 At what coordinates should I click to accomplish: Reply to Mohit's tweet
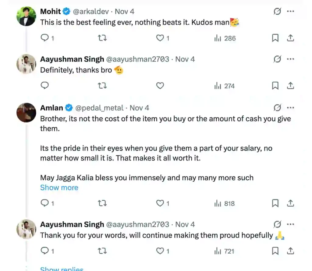point(45,38)
